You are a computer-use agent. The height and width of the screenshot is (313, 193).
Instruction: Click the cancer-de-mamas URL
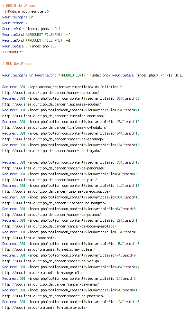(51, 284)
